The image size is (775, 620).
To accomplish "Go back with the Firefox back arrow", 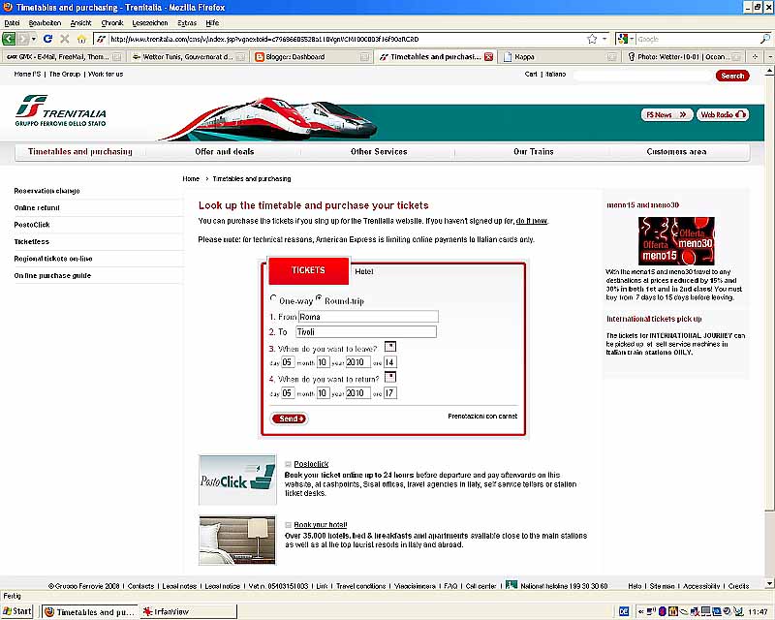I will [x=9, y=39].
